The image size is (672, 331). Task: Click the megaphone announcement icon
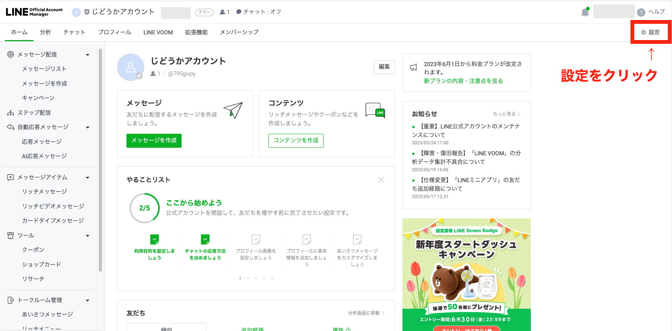point(413,67)
